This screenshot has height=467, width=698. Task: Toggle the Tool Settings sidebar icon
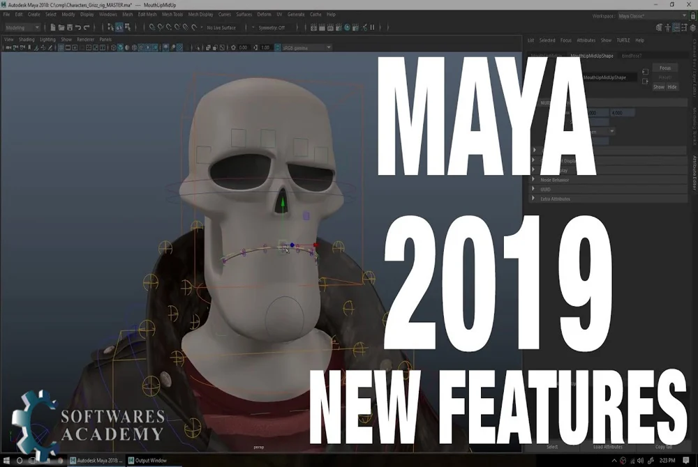[684, 28]
